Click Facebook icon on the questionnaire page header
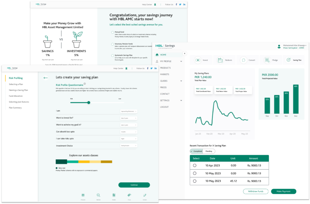 (148, 68)
